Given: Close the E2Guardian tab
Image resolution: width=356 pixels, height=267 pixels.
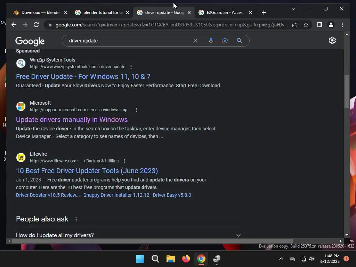Looking at the screenshot, I should tap(251, 13).
